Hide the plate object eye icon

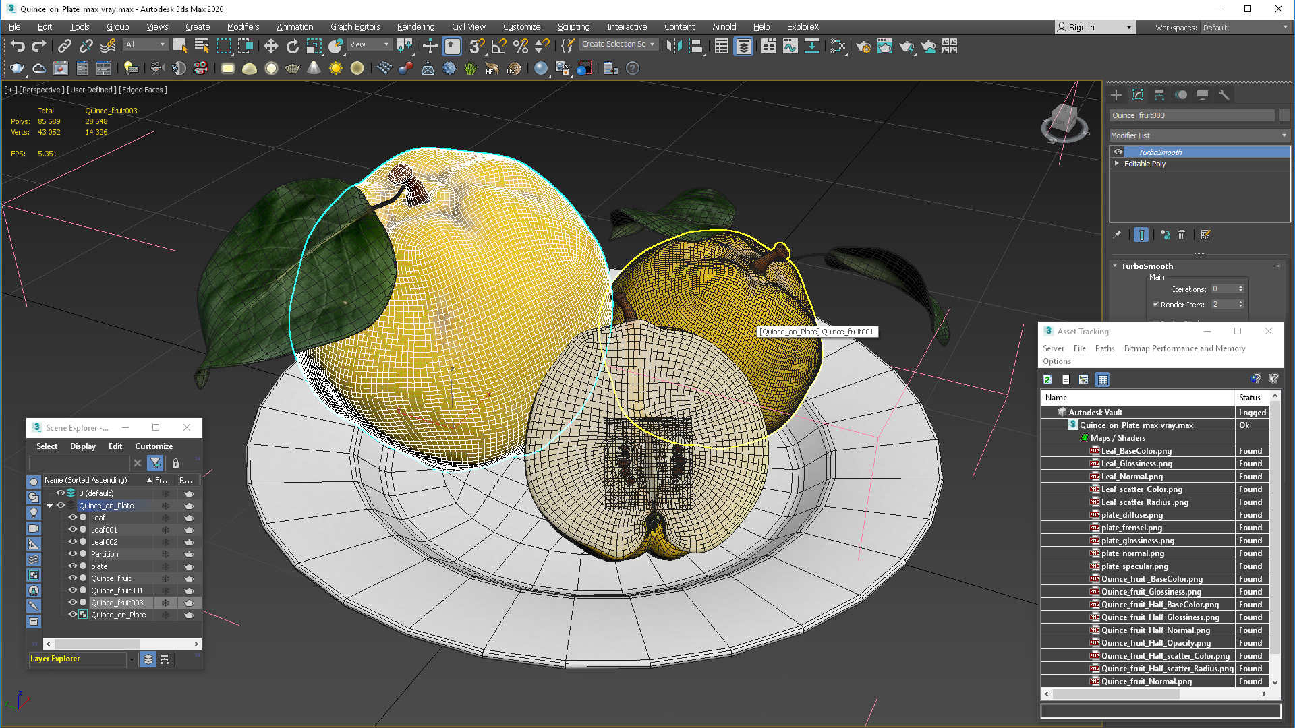pyautogui.click(x=72, y=566)
